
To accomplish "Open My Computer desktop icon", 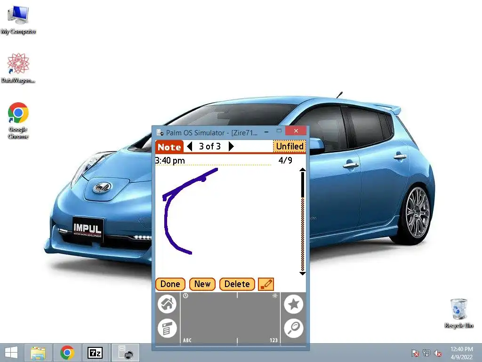I will tap(18, 20).
